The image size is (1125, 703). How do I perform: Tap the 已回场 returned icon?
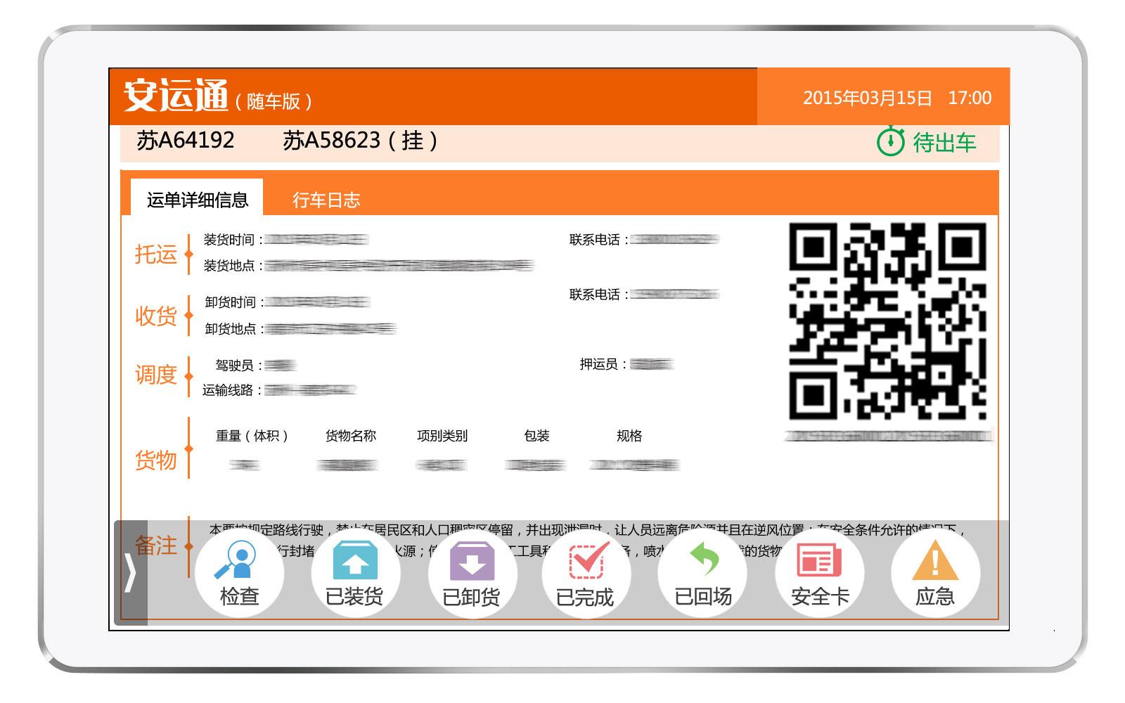(702, 573)
